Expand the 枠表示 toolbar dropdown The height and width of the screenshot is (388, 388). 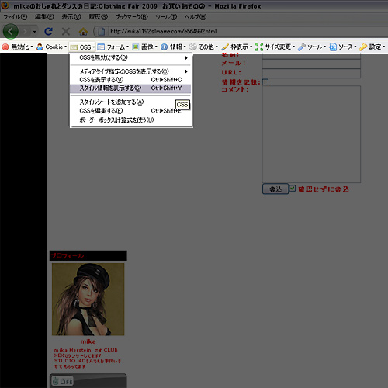[x=251, y=47]
